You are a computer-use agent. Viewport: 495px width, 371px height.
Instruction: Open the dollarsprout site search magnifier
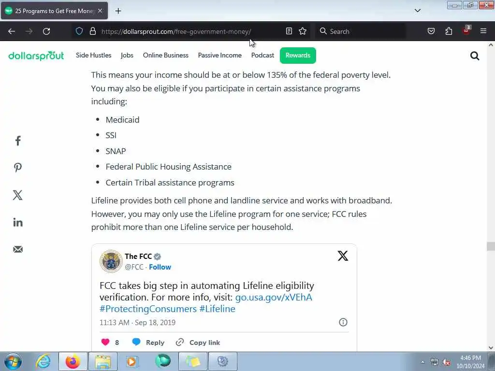(475, 56)
